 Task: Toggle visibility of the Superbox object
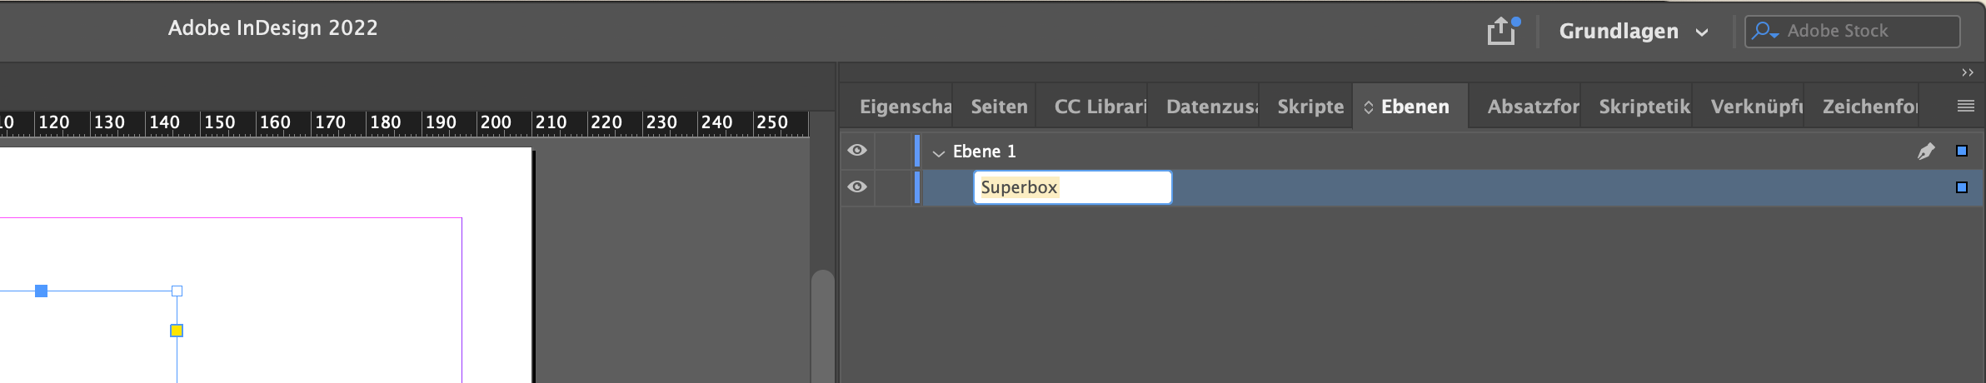click(856, 187)
